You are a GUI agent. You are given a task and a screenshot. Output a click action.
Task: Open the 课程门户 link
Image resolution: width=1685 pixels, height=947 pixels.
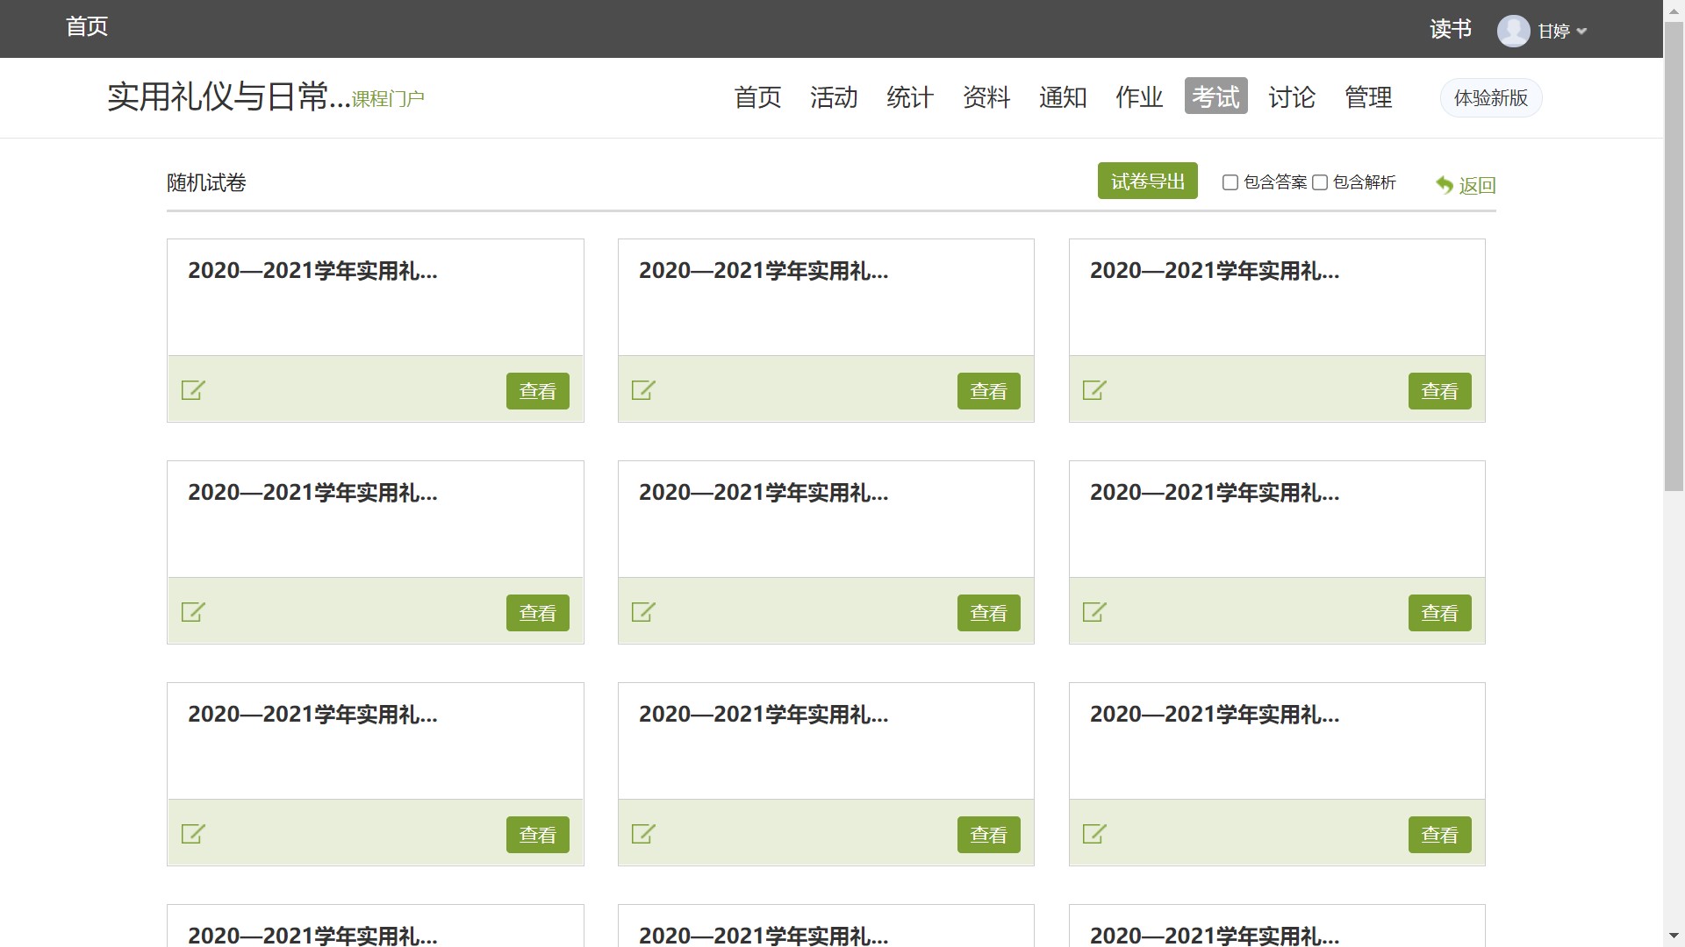point(388,99)
